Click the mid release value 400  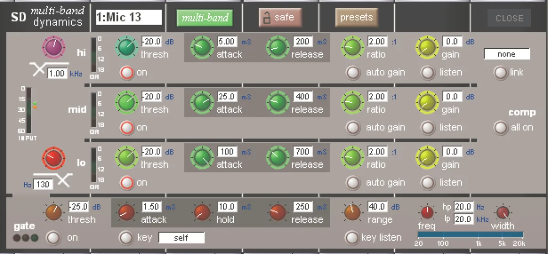303,97
